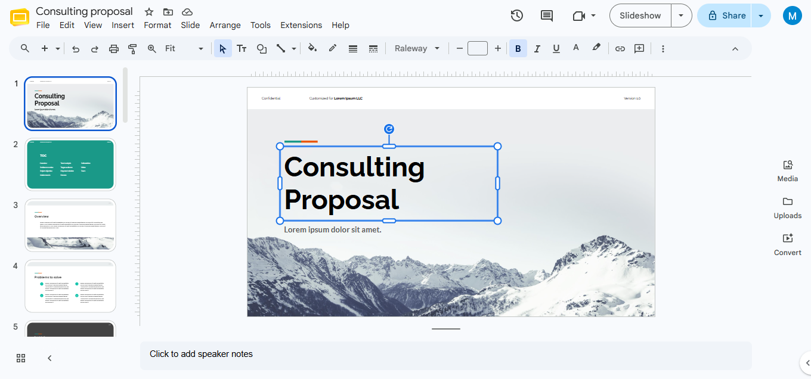This screenshot has width=811, height=379.
Task: Open the Uploads side panel
Action: point(788,207)
